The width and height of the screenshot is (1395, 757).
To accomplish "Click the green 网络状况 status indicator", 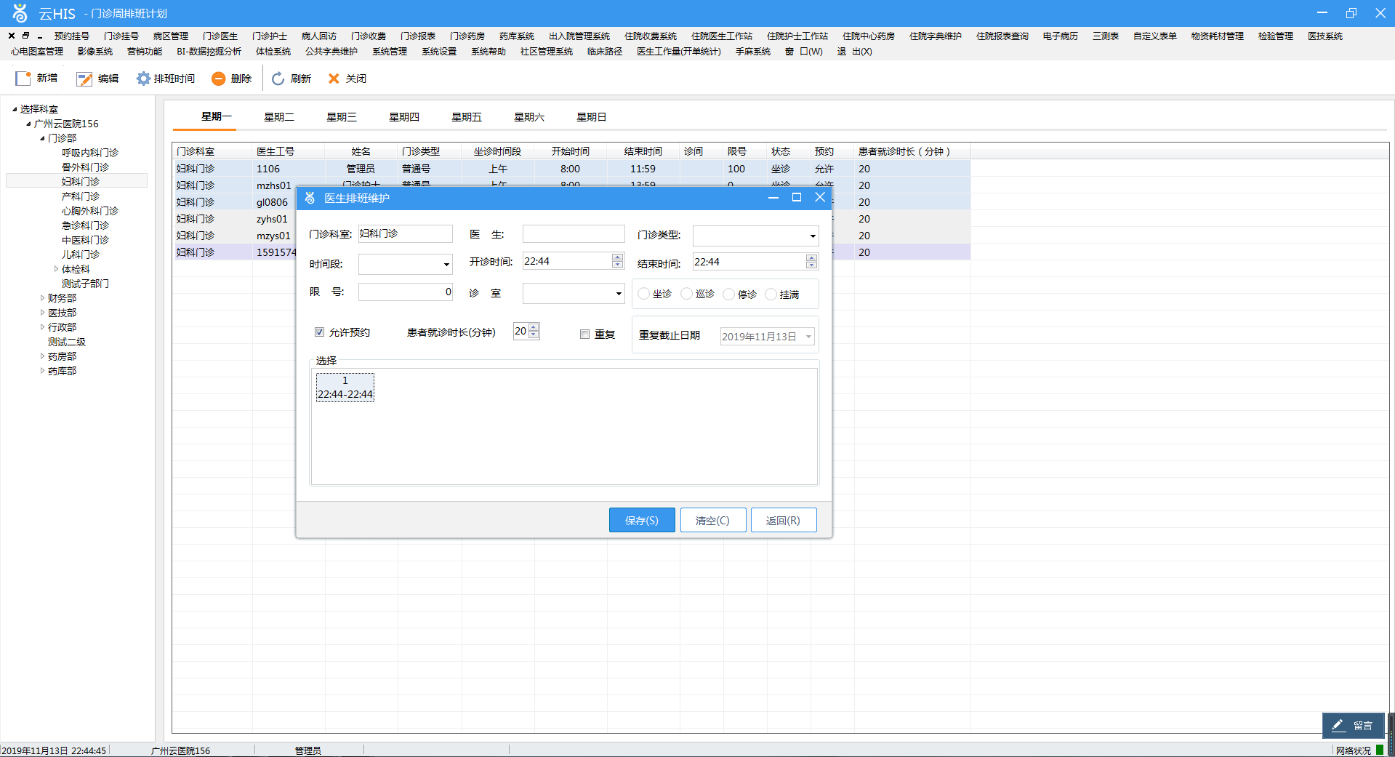I will (x=1380, y=750).
